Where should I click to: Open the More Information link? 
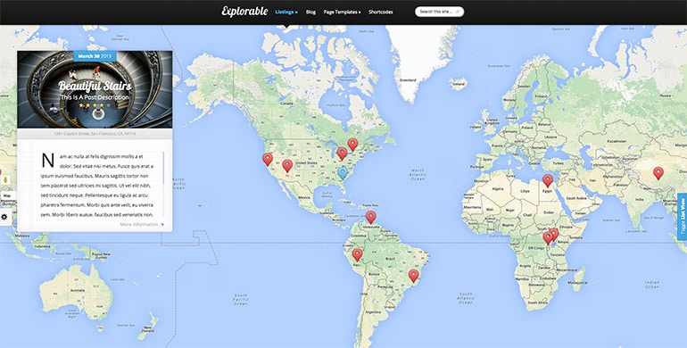coord(139,224)
